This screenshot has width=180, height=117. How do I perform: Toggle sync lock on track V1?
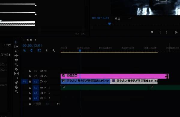point(41,82)
